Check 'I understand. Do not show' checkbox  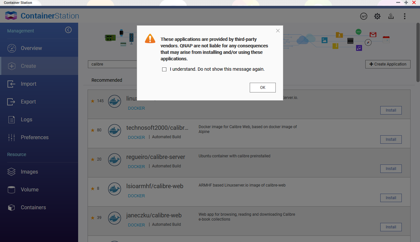click(x=164, y=69)
